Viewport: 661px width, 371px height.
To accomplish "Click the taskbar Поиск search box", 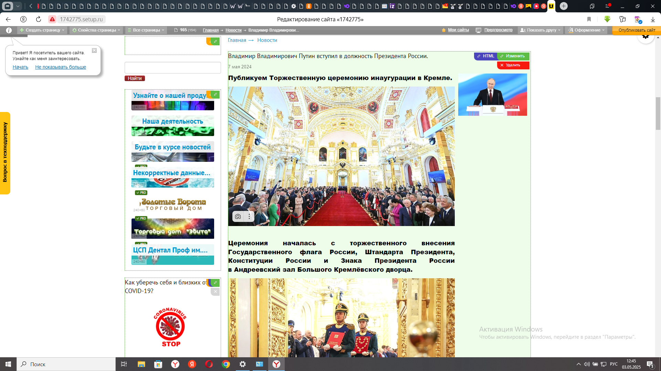I will (x=66, y=364).
